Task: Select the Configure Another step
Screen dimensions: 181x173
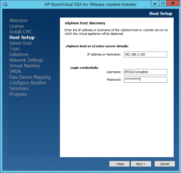Action: tap(28, 83)
